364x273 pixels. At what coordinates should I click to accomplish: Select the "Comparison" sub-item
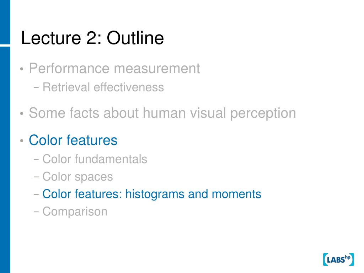75,212
